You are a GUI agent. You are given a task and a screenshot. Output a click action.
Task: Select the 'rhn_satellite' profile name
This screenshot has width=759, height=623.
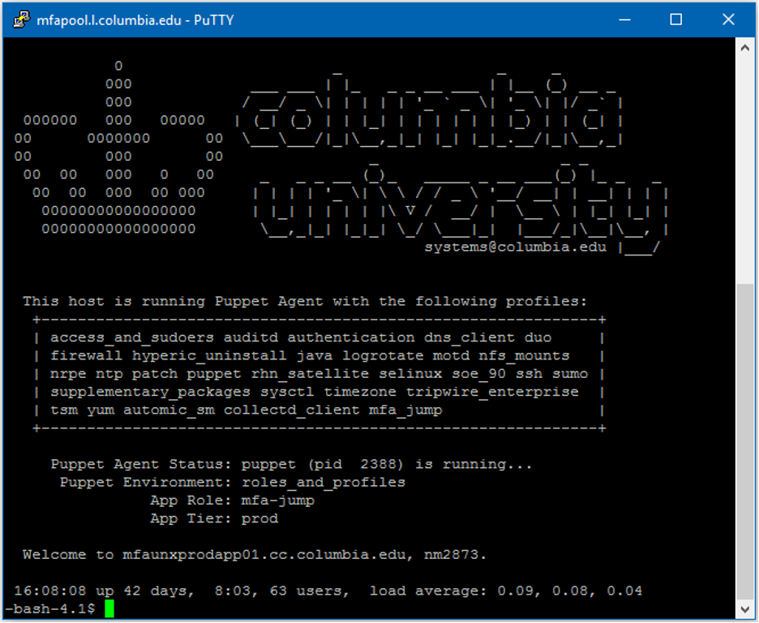point(310,374)
